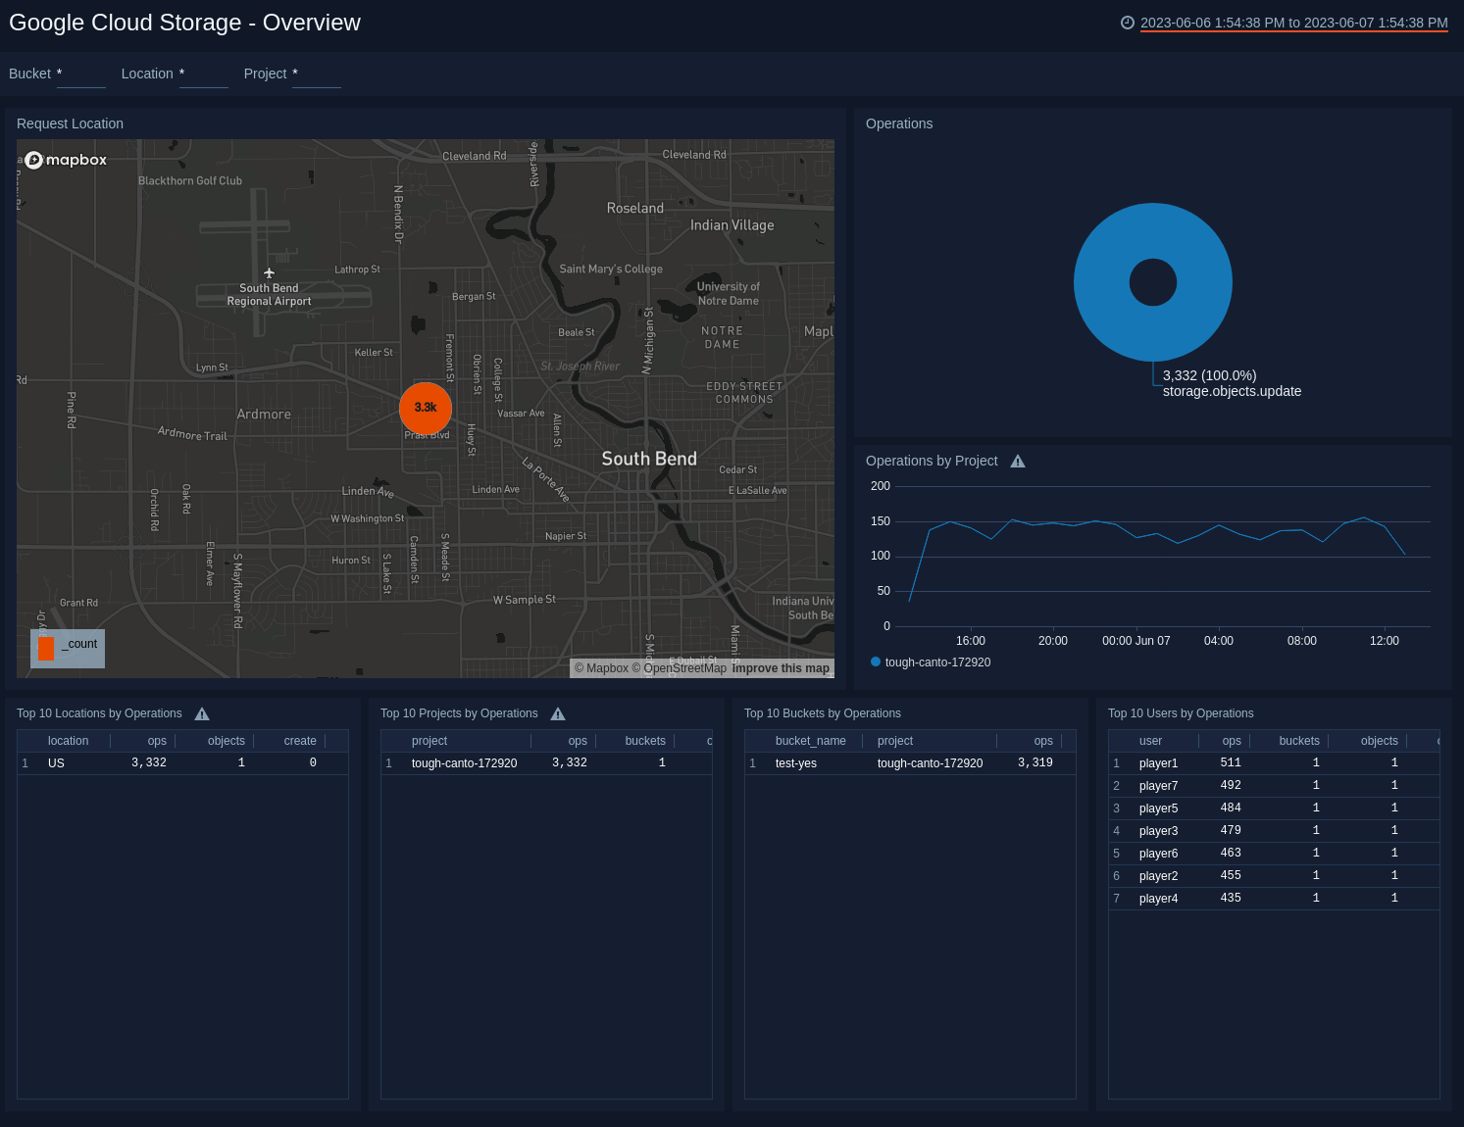1464x1127 pixels.
Task: Click the orange _count legend swatch
Action: click(46, 648)
